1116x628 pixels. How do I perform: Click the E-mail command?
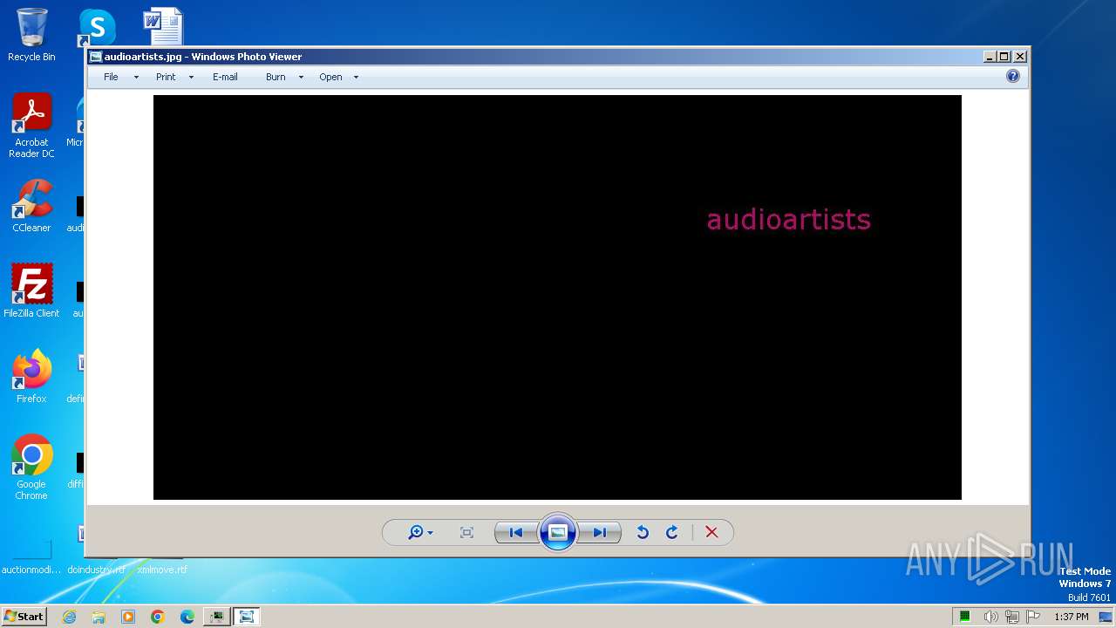[x=225, y=77]
